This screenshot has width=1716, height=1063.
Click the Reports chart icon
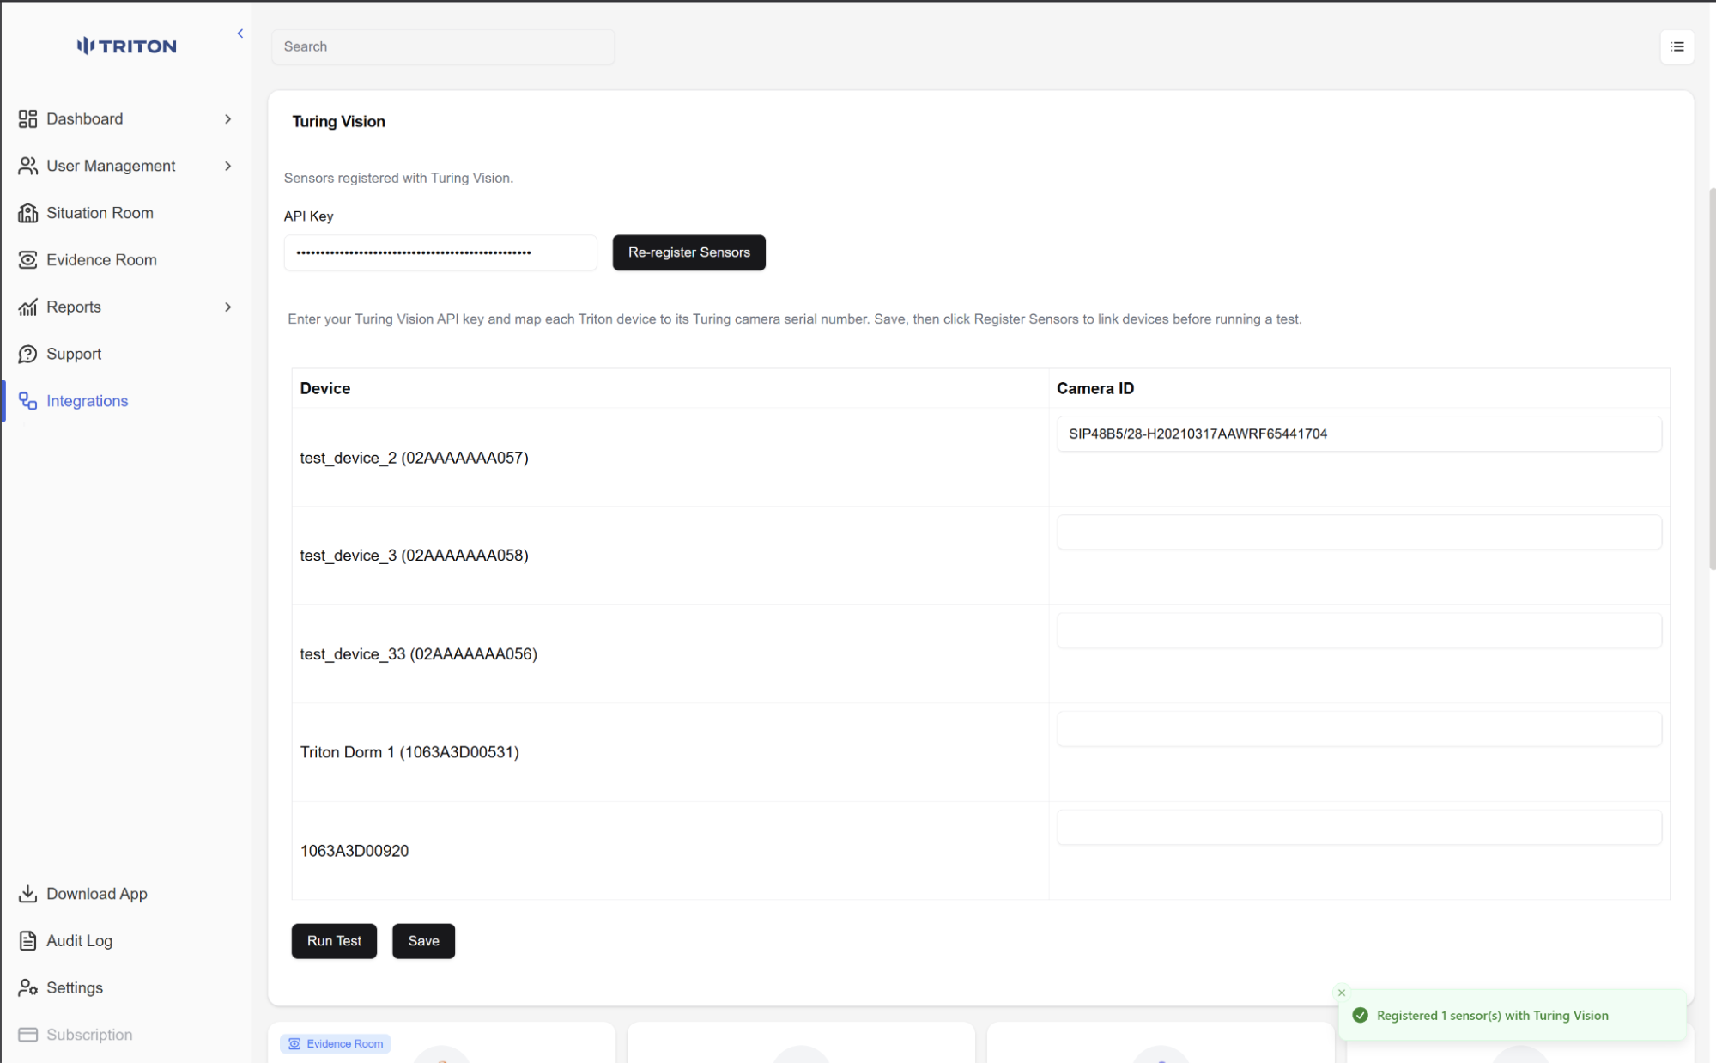point(27,307)
